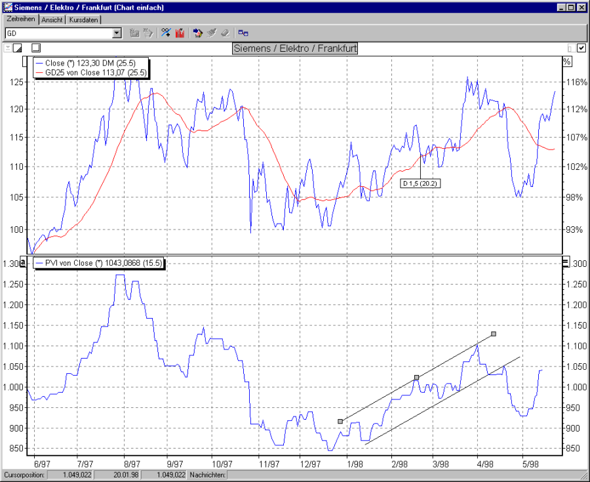
Task: Select the chart properties wrench tool icon
Action: [x=166, y=32]
